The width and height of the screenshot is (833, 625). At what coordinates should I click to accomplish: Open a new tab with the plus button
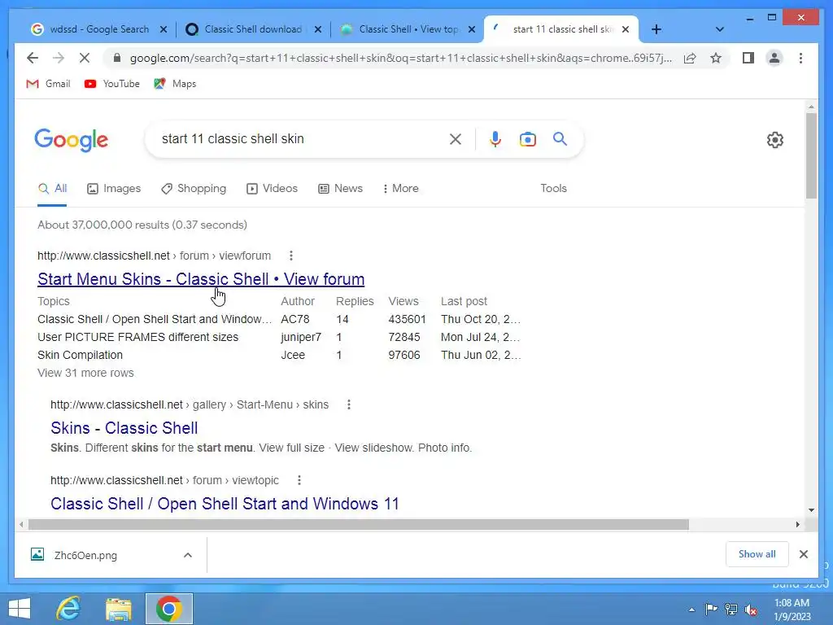(656, 29)
